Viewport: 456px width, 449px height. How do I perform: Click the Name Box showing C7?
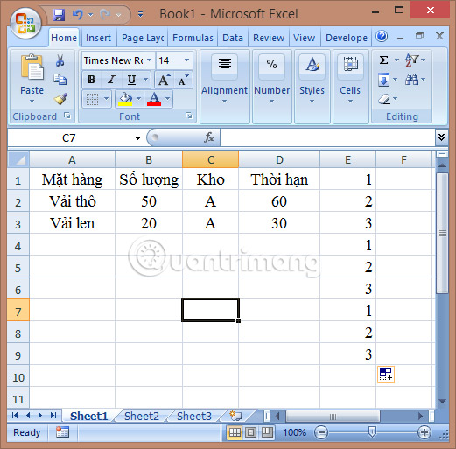[69, 137]
